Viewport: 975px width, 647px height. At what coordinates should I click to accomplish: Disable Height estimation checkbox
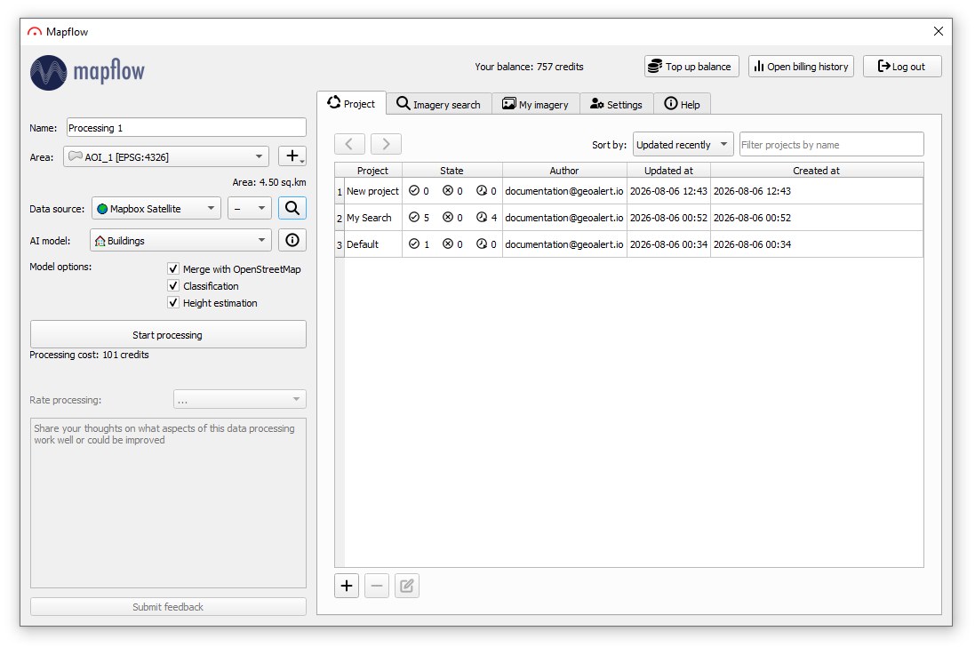(x=173, y=303)
